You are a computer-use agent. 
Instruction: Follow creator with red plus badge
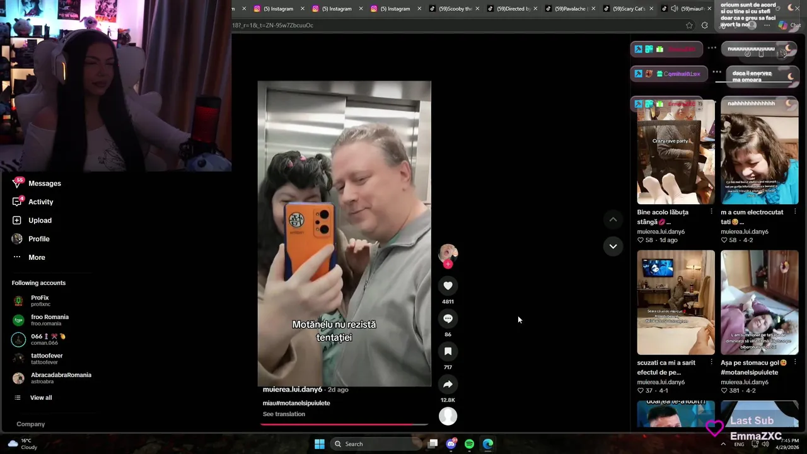click(x=448, y=264)
